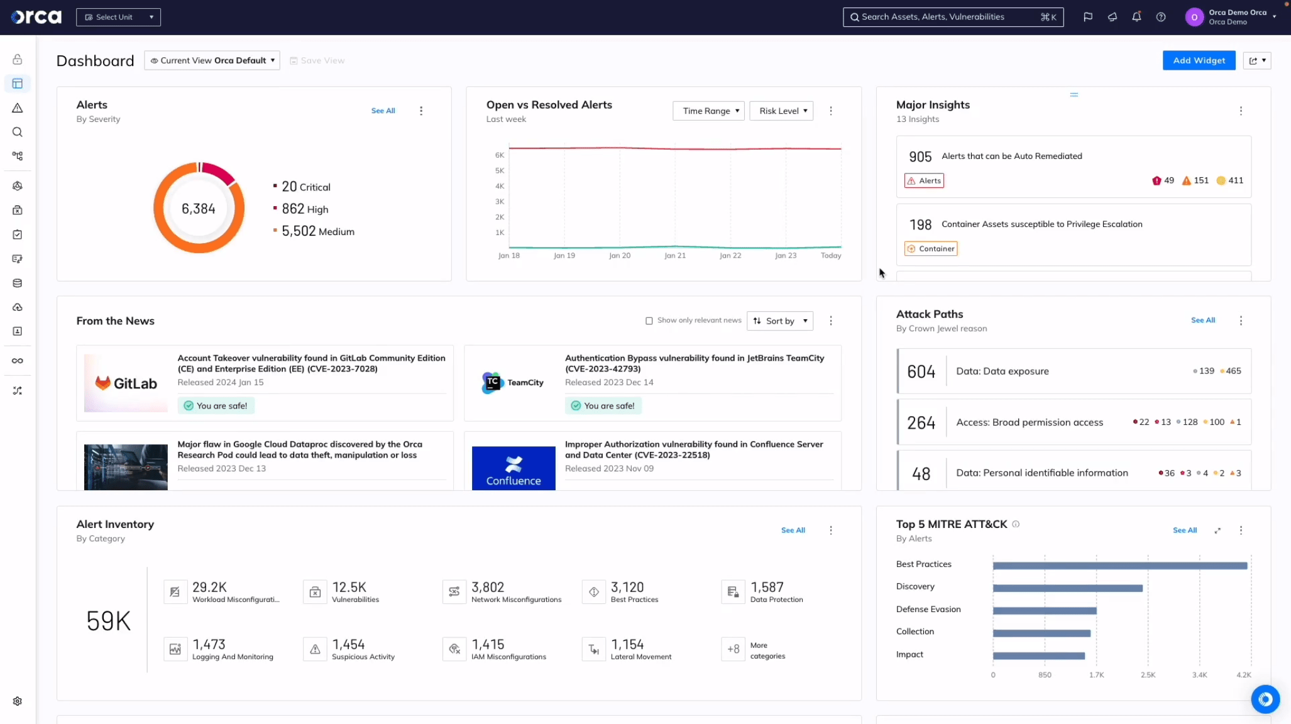Open the Time Range dropdown in Open vs Resolved Alerts

point(708,111)
